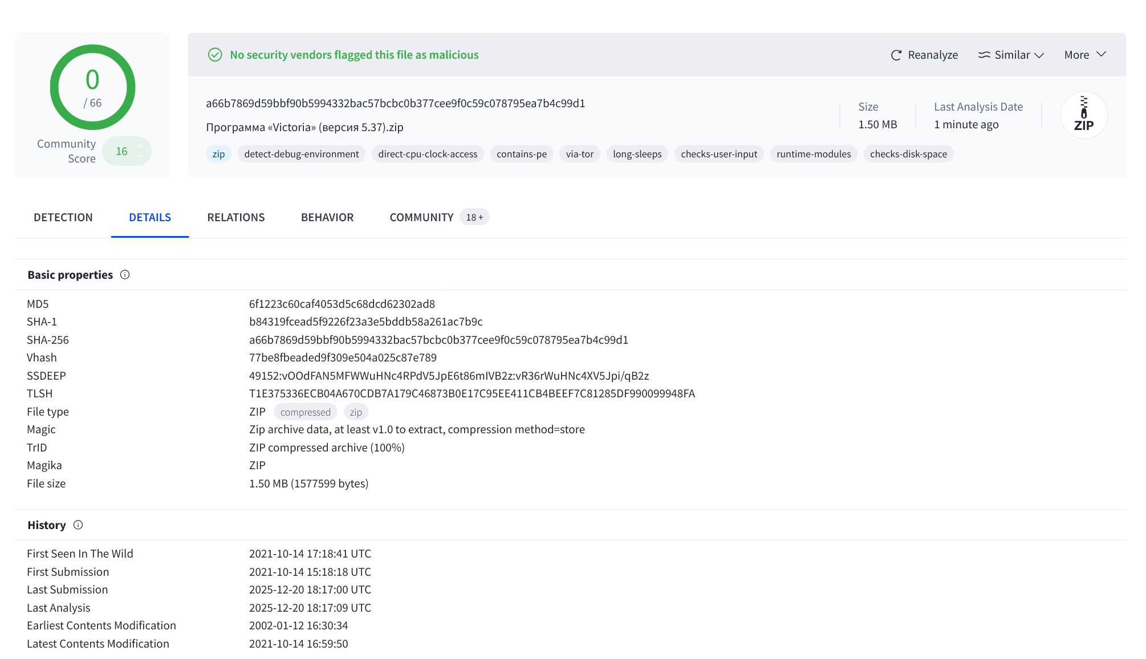Screen dimensions: 1146x659
Task: Click the ZIP file type icon
Action: coord(1083,115)
